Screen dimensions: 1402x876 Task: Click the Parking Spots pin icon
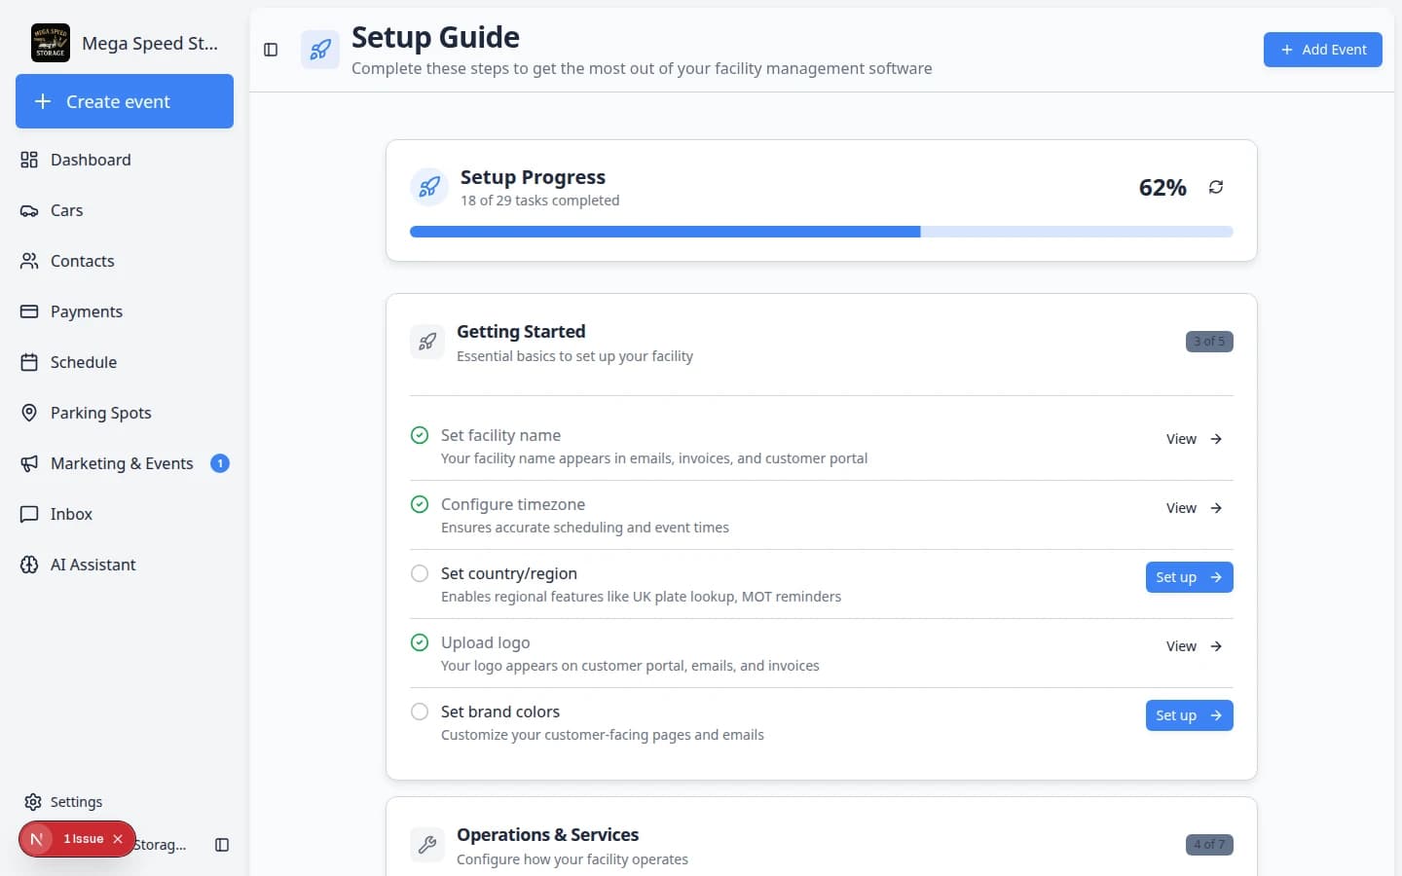click(x=29, y=413)
